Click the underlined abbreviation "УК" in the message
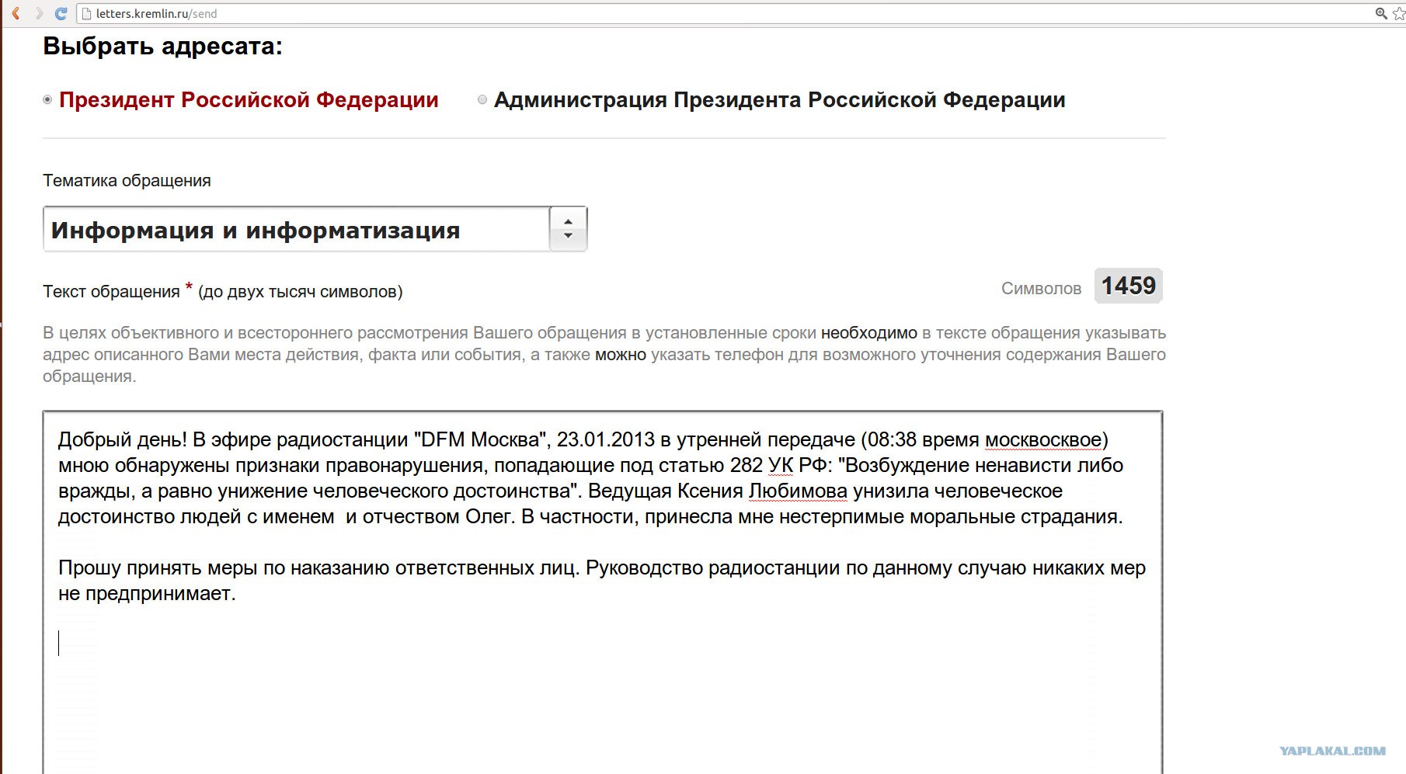 [781, 466]
